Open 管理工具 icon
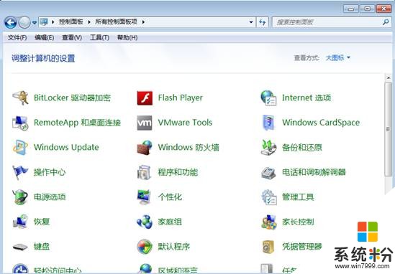This screenshot has height=274, width=395. tap(269, 197)
